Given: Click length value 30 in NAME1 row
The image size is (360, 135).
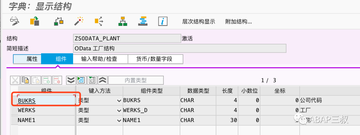Looking at the screenshot, I should (x=227, y=120).
